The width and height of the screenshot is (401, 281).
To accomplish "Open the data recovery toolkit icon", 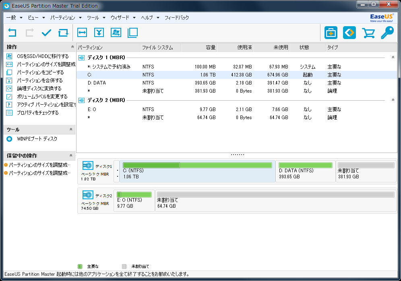I will point(331,33).
